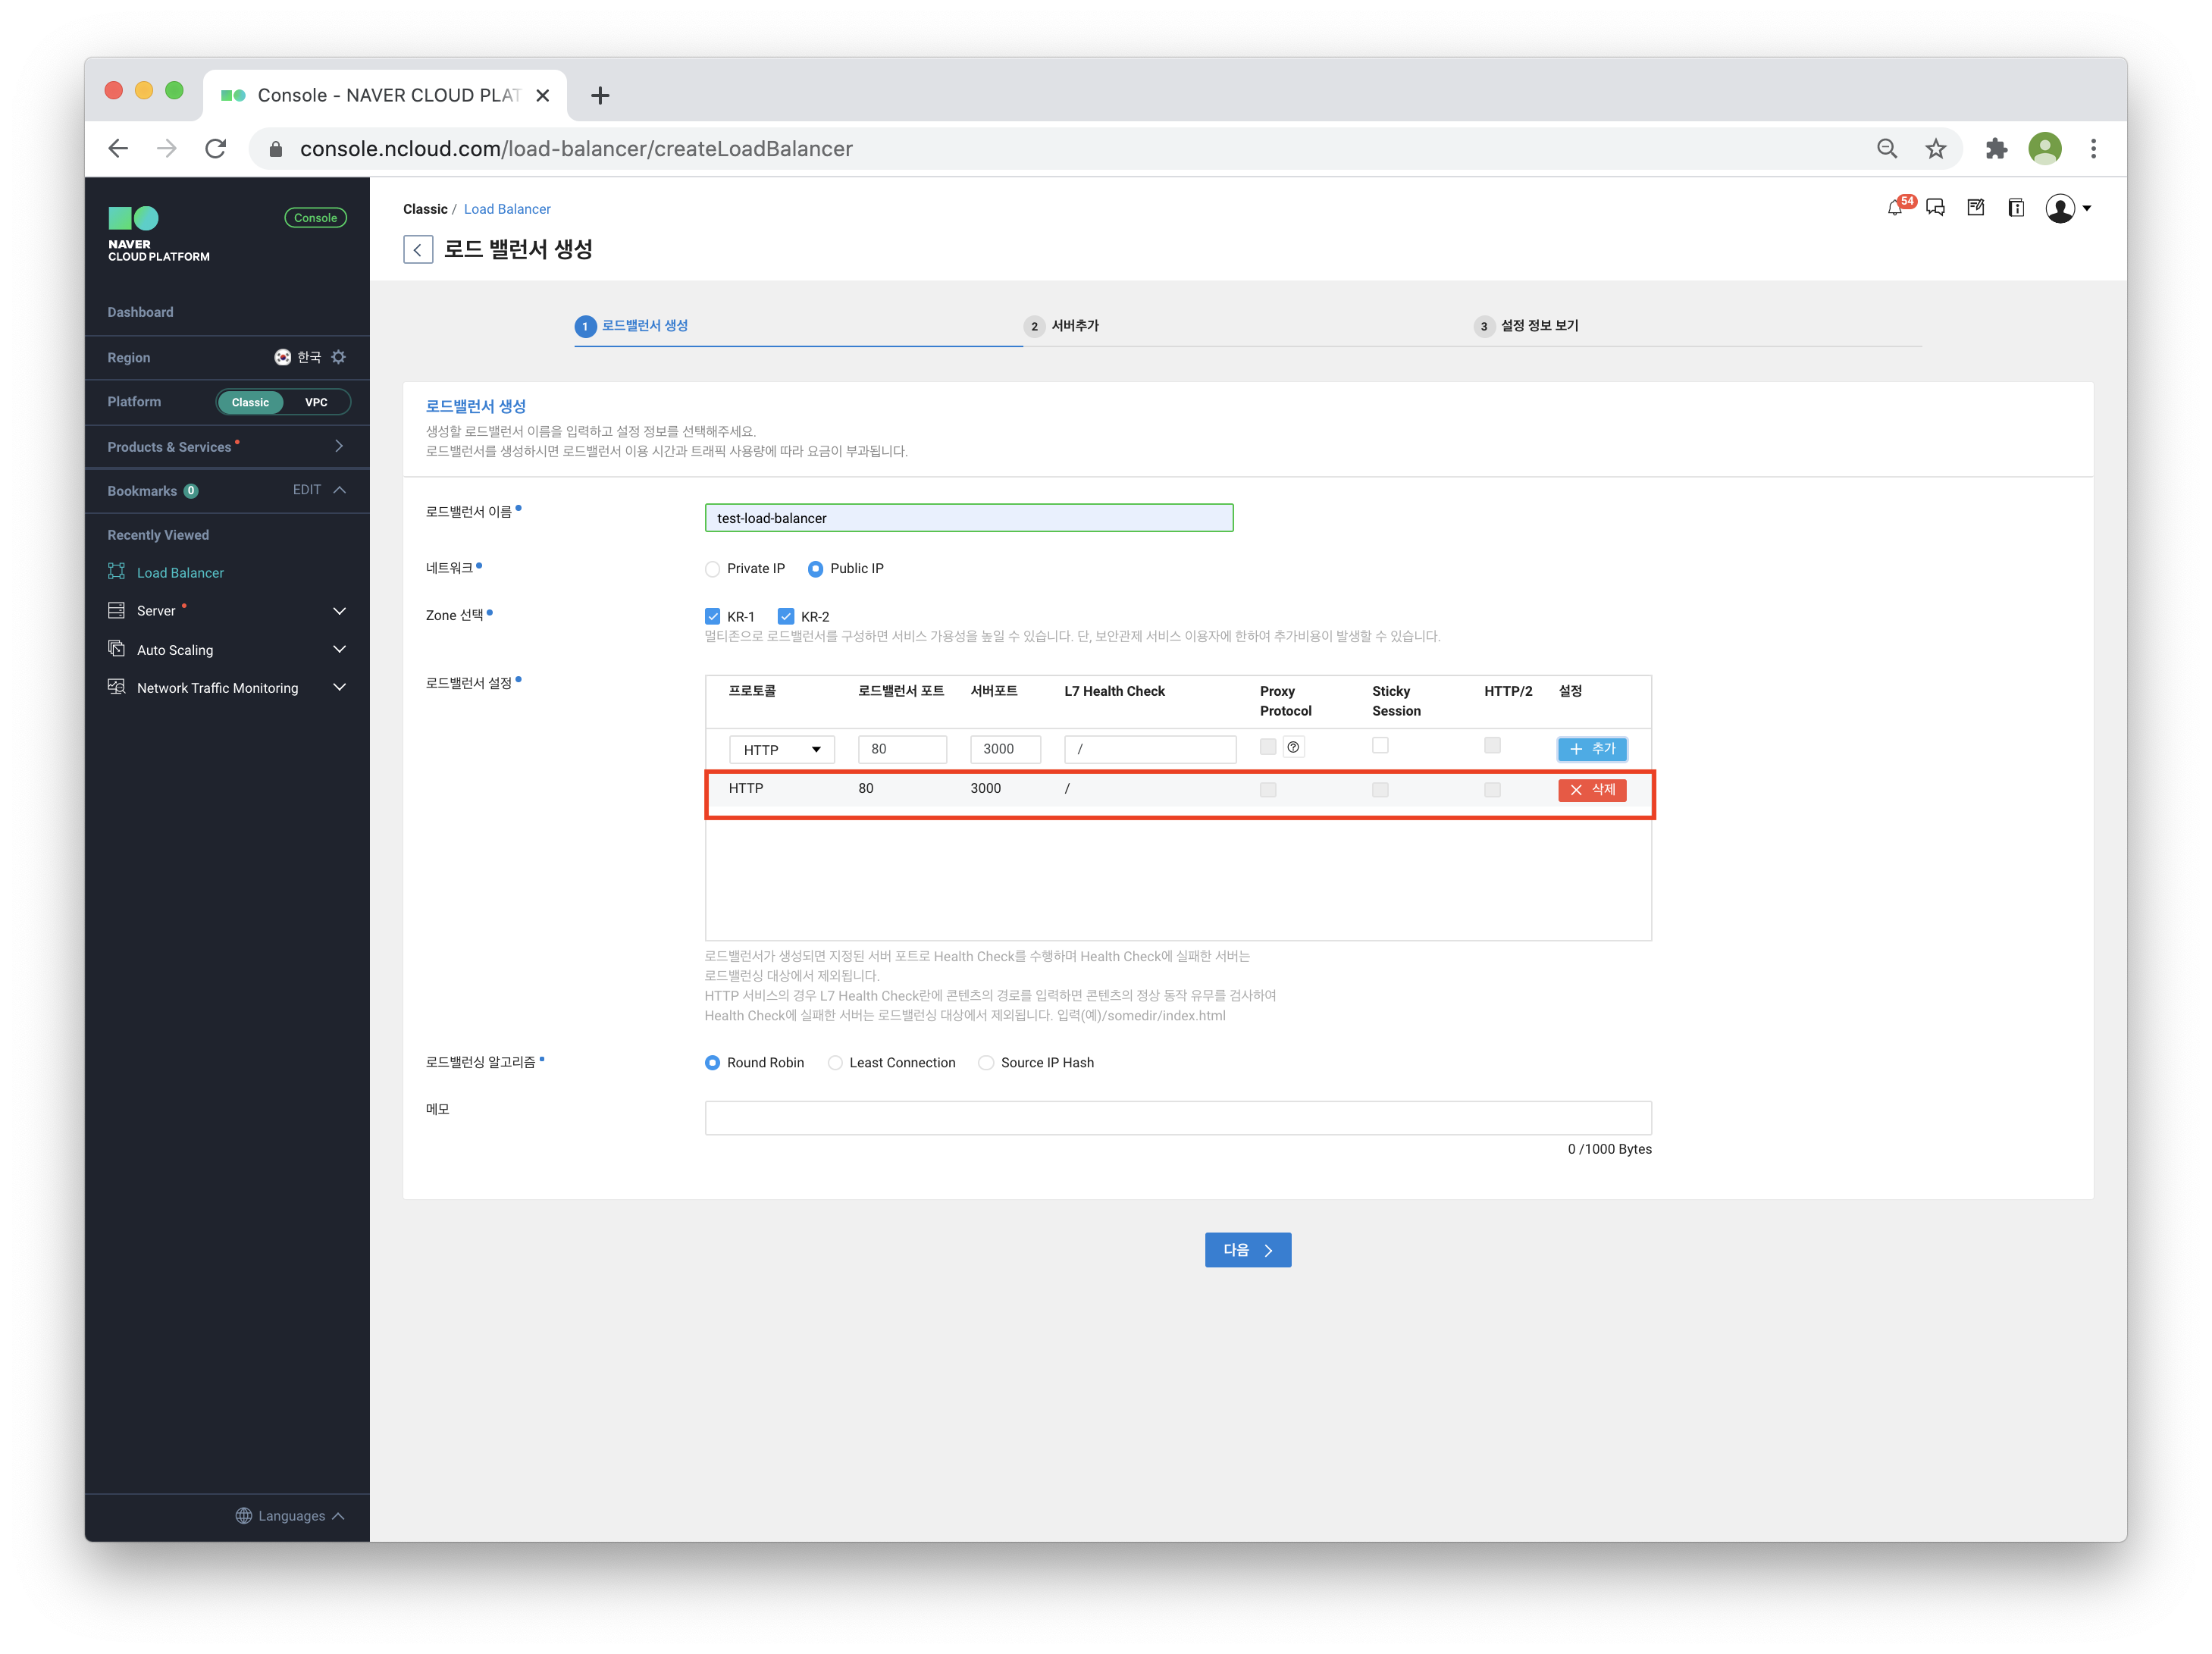Click the notification bell icon
Image resolution: width=2212 pixels, height=1654 pixels.
pyautogui.click(x=1894, y=208)
